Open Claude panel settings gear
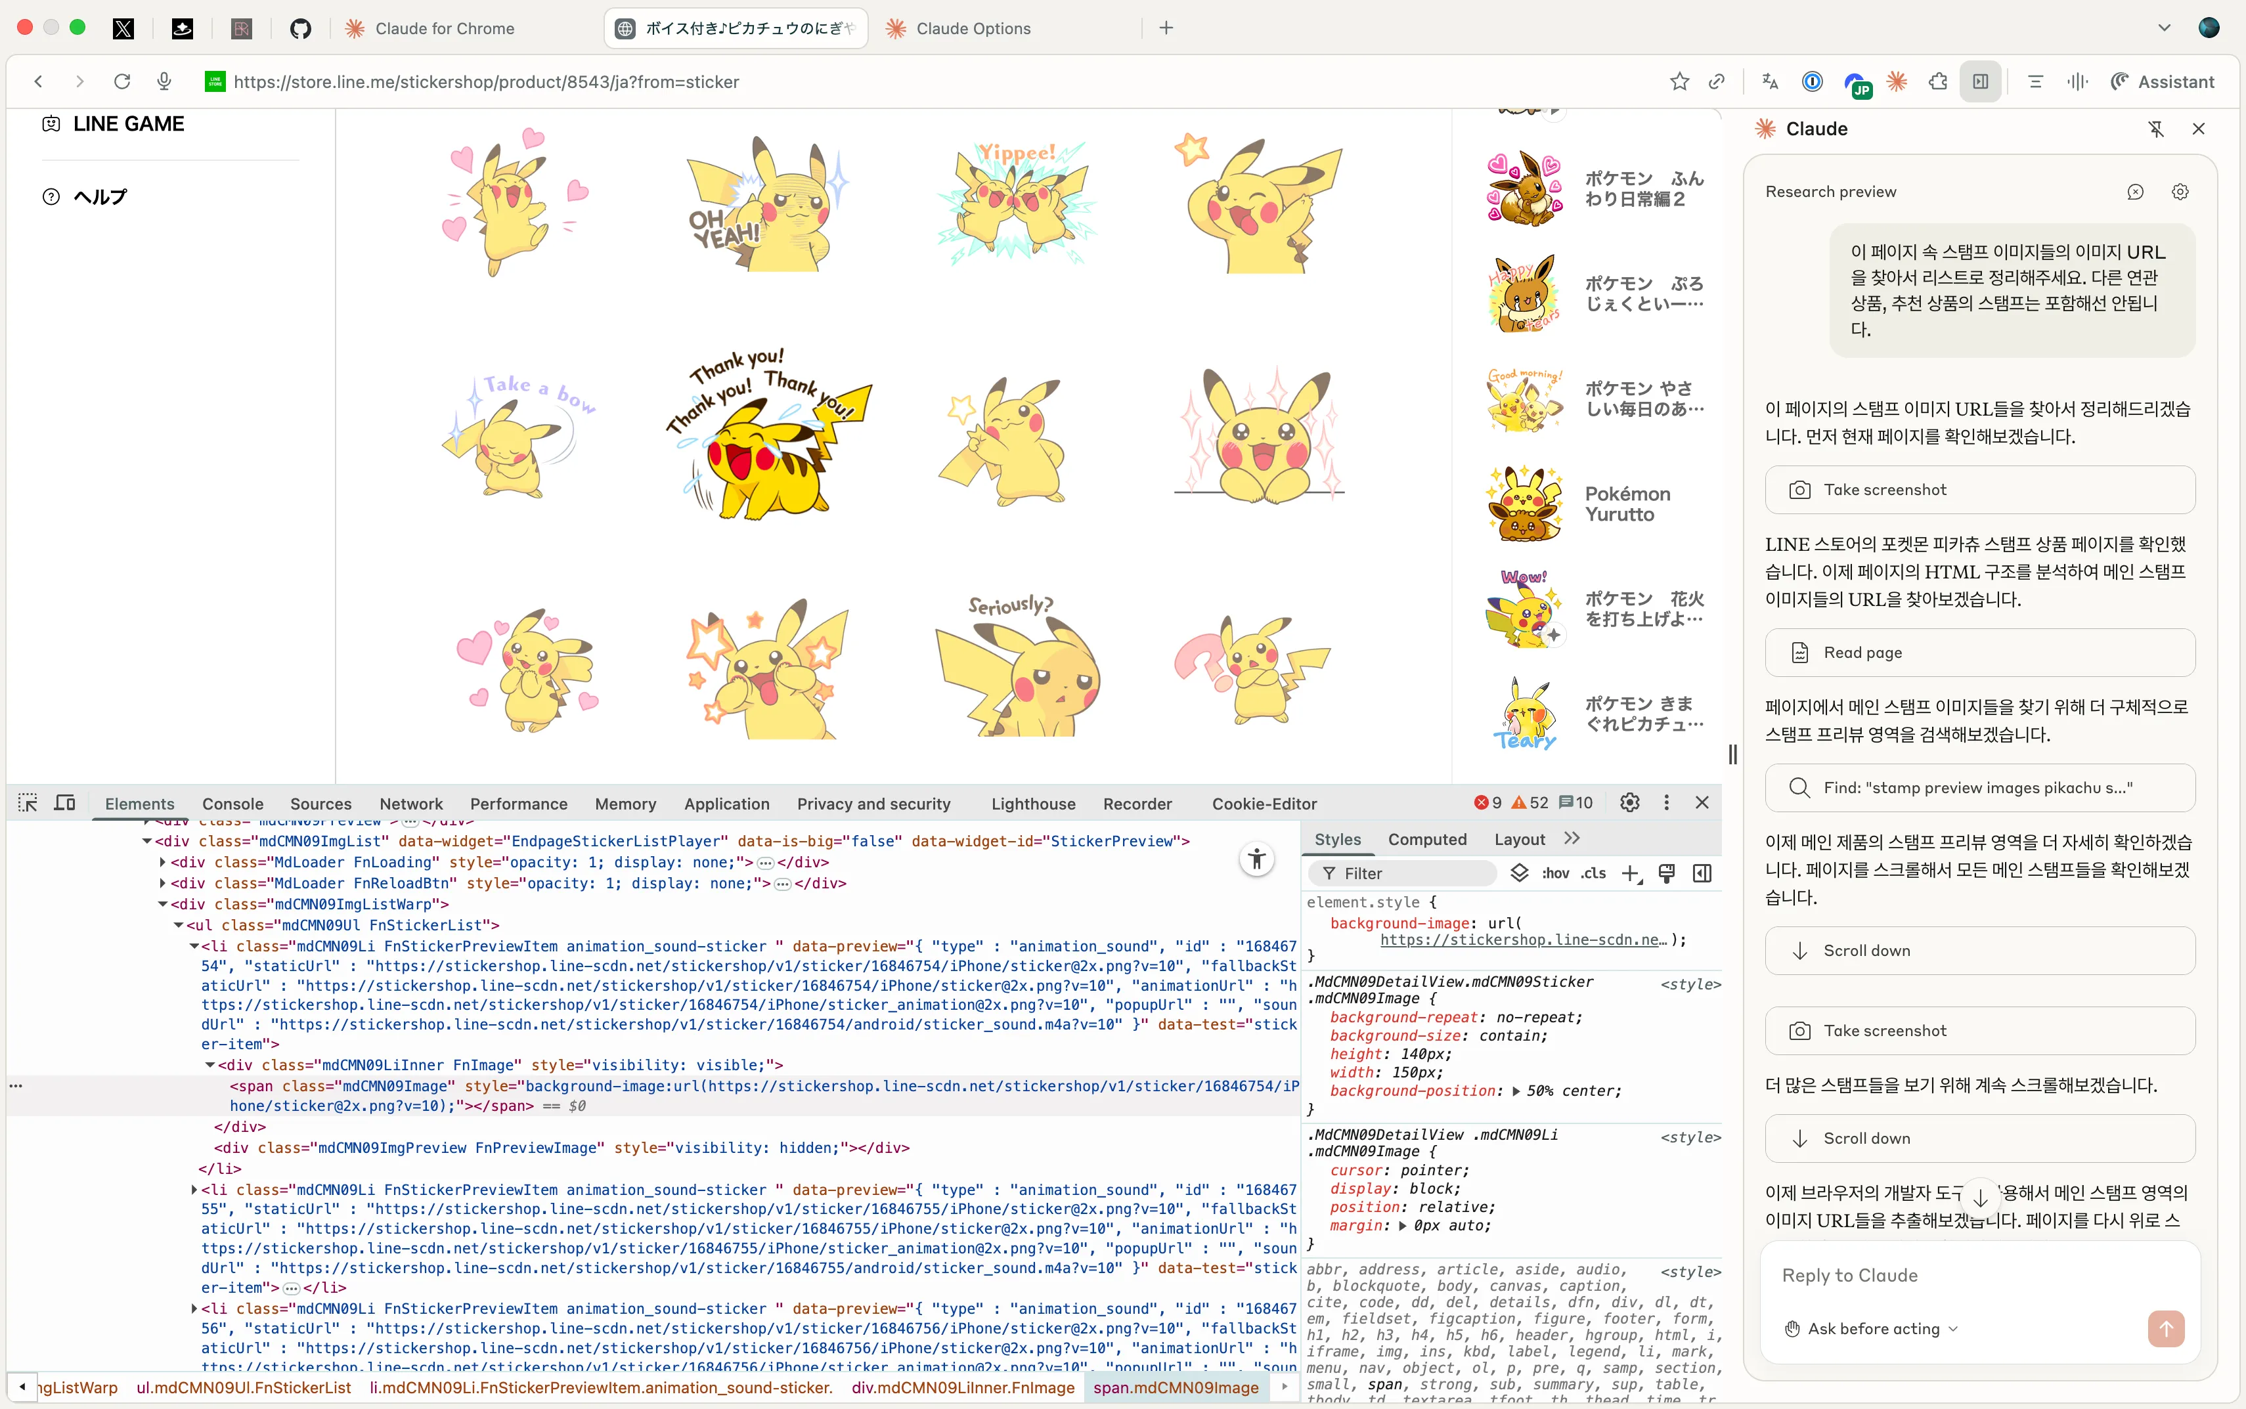 [2180, 192]
